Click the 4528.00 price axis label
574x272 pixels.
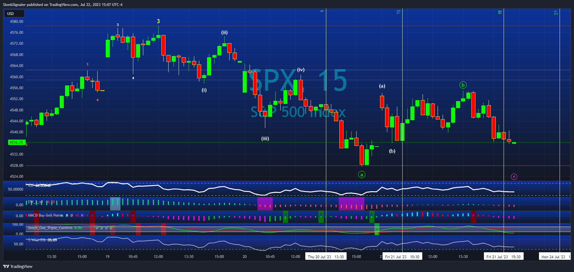[17, 166]
